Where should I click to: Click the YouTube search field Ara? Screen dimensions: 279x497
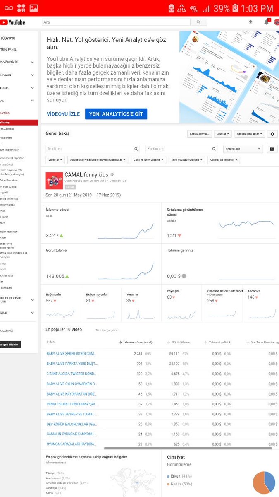point(117,22)
